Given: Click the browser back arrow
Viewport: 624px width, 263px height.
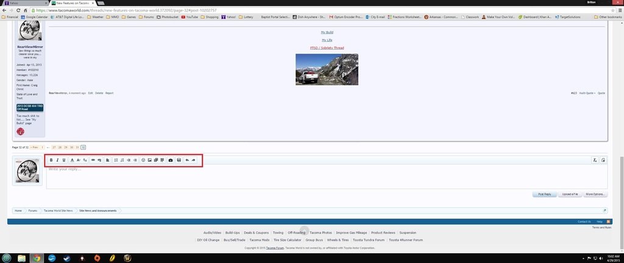Looking at the screenshot, I should tap(4, 10).
